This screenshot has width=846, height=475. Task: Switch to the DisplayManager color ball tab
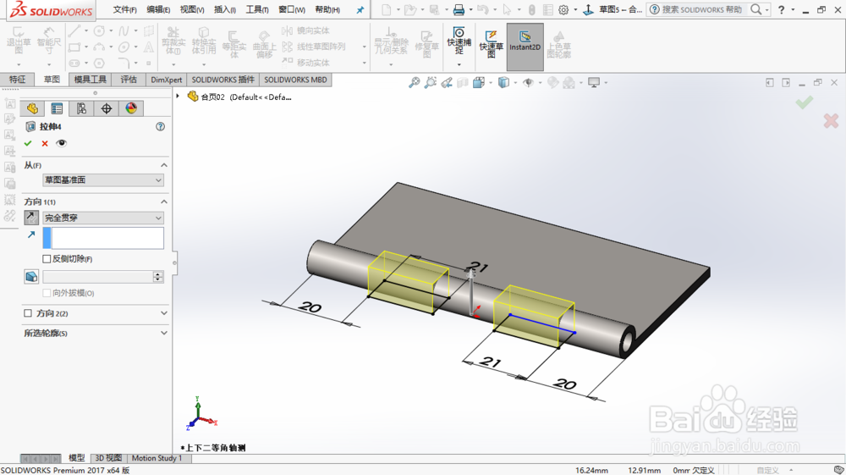(x=131, y=108)
